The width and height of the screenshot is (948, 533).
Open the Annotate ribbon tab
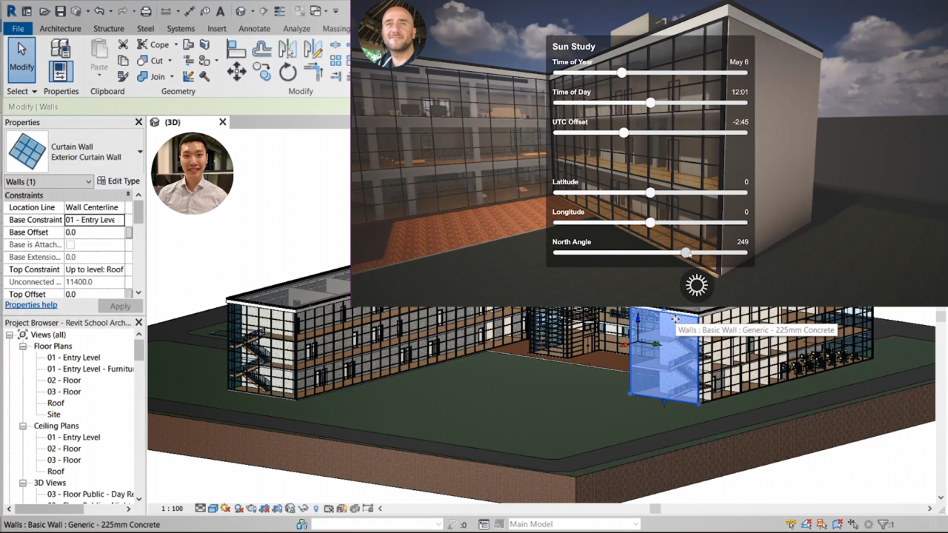tap(254, 28)
